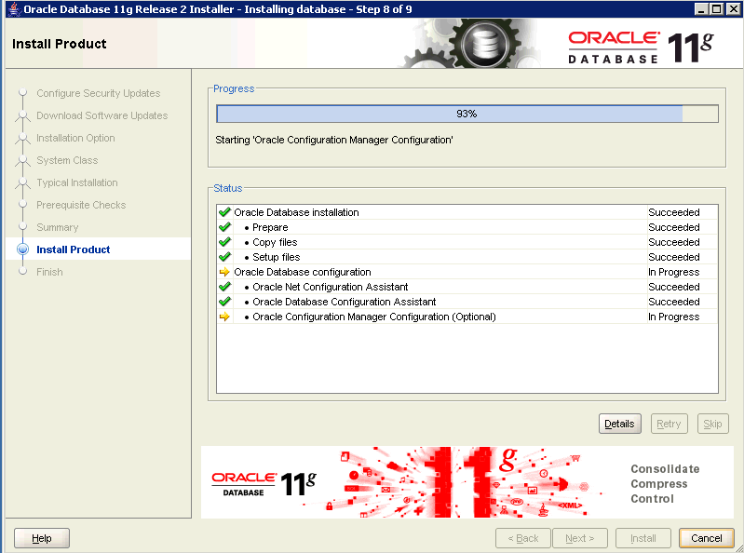Click yellow arrow beside Oracle Database configuration

224,272
